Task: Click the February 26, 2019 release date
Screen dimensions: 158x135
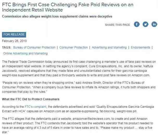Action: 14,41
